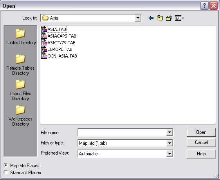Open Workspaces Directory shortcut
This screenshot has width=220, height=180.
[20, 115]
